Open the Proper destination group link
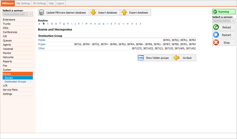The width and height of the screenshot is (237, 139). pyautogui.click(x=42, y=44)
